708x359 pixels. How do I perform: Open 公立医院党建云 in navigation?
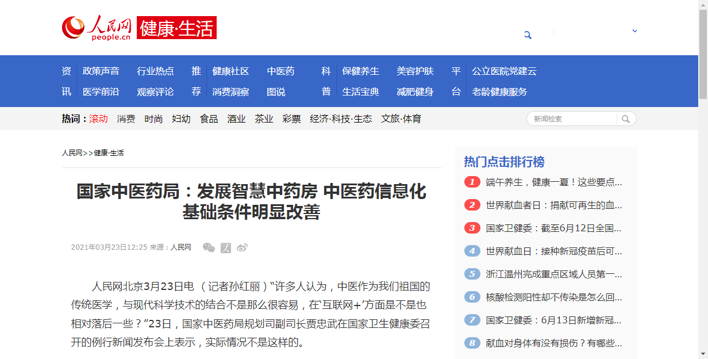click(x=504, y=71)
